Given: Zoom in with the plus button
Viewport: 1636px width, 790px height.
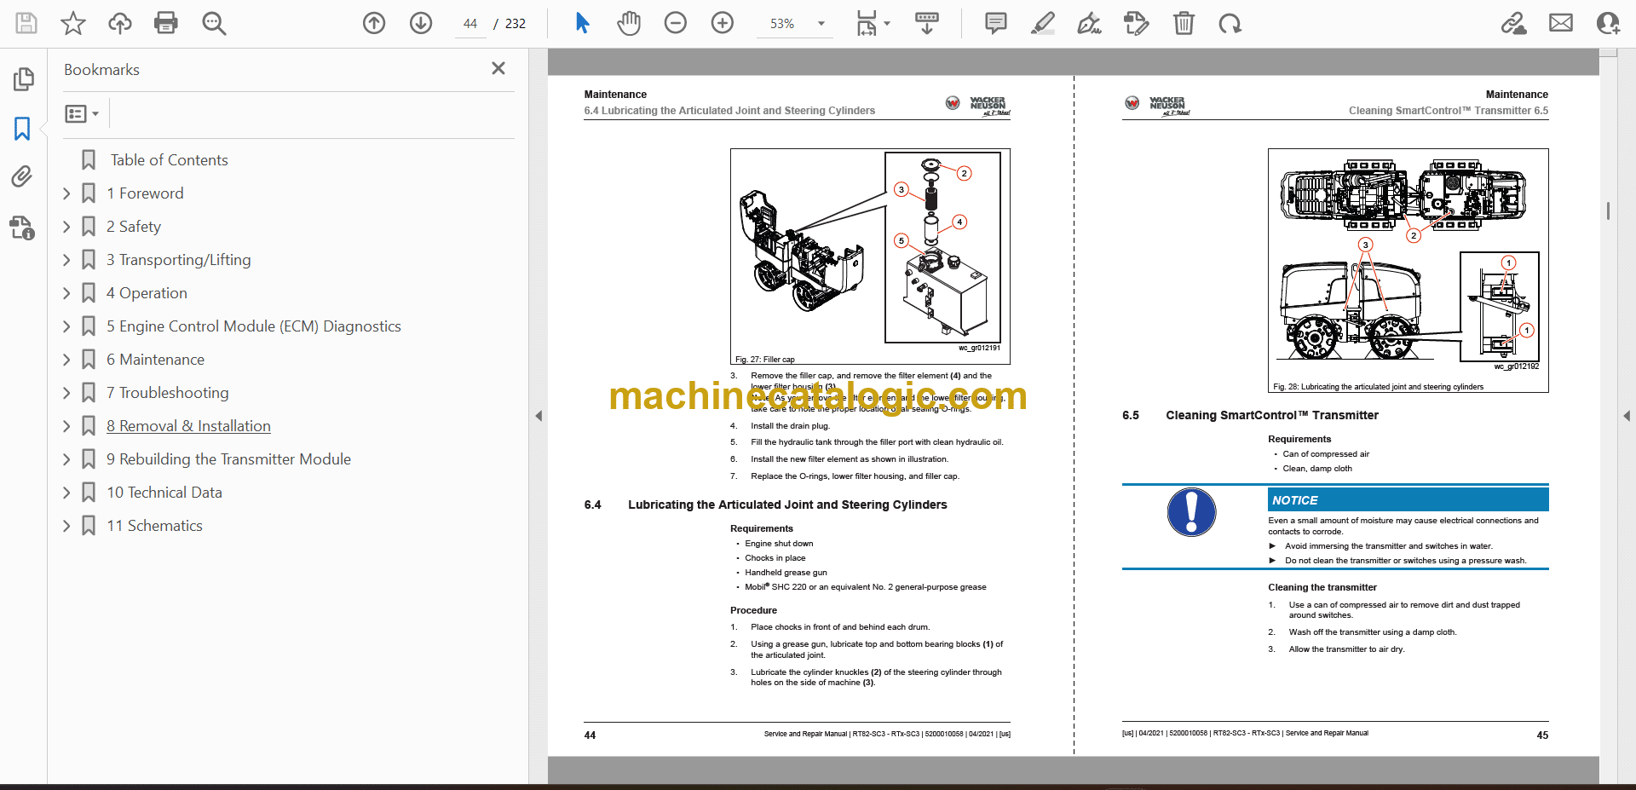Looking at the screenshot, I should (x=723, y=23).
